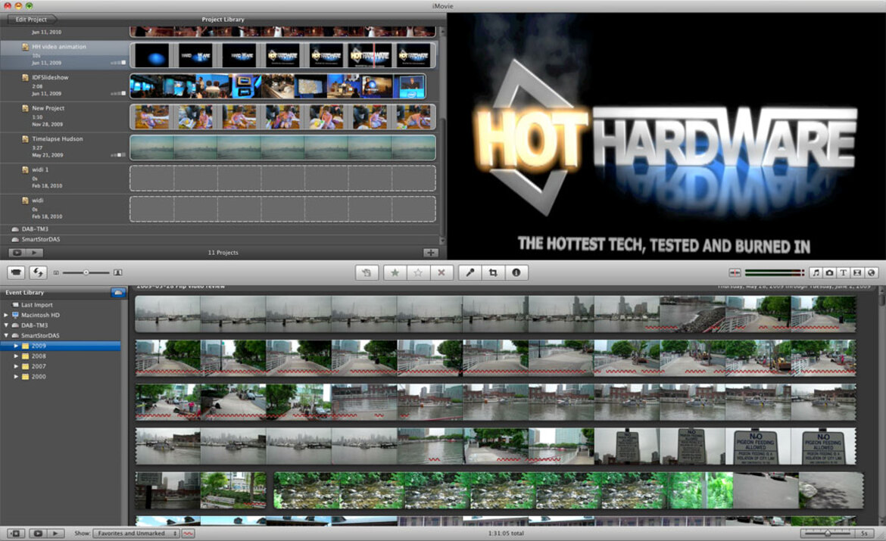Expand the Macintosh HD disclosure triangle
Viewport: 886px width, 541px height.
(x=5, y=315)
